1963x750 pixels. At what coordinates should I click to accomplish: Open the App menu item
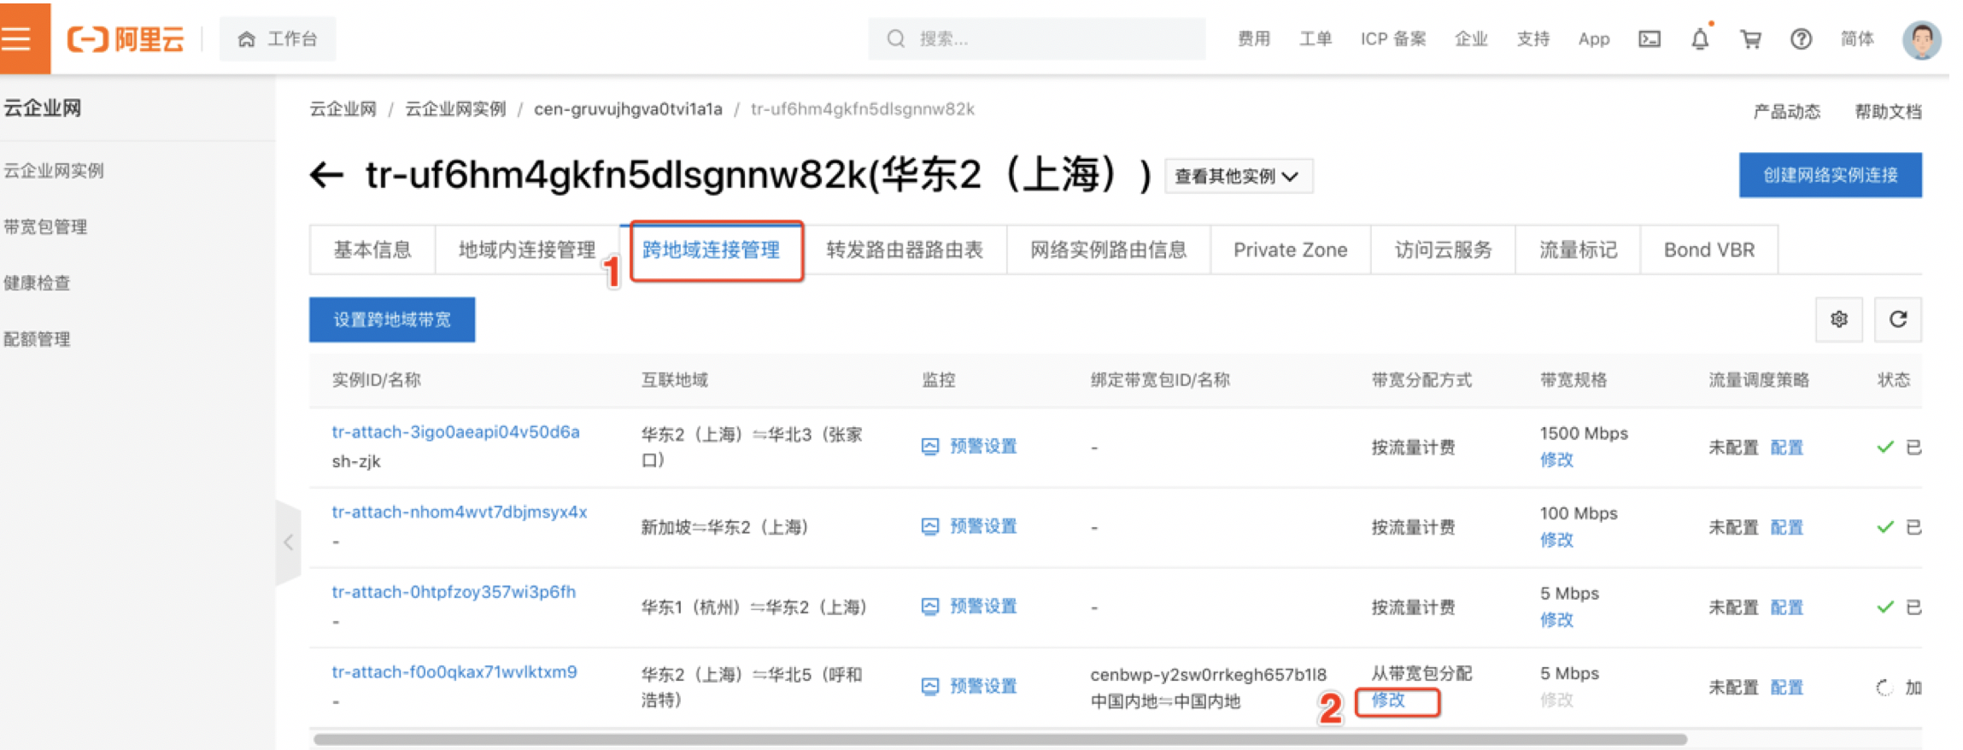tap(1593, 38)
